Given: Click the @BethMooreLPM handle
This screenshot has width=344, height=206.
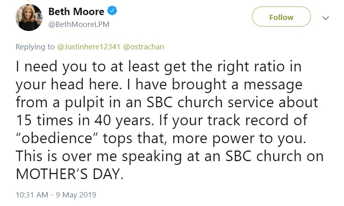Looking at the screenshot, I should [79, 24].
